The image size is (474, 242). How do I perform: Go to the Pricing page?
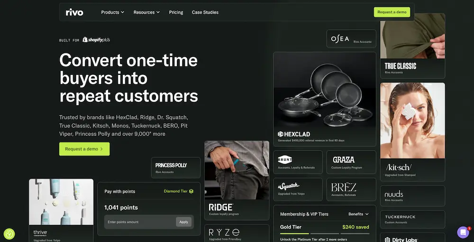tap(176, 12)
